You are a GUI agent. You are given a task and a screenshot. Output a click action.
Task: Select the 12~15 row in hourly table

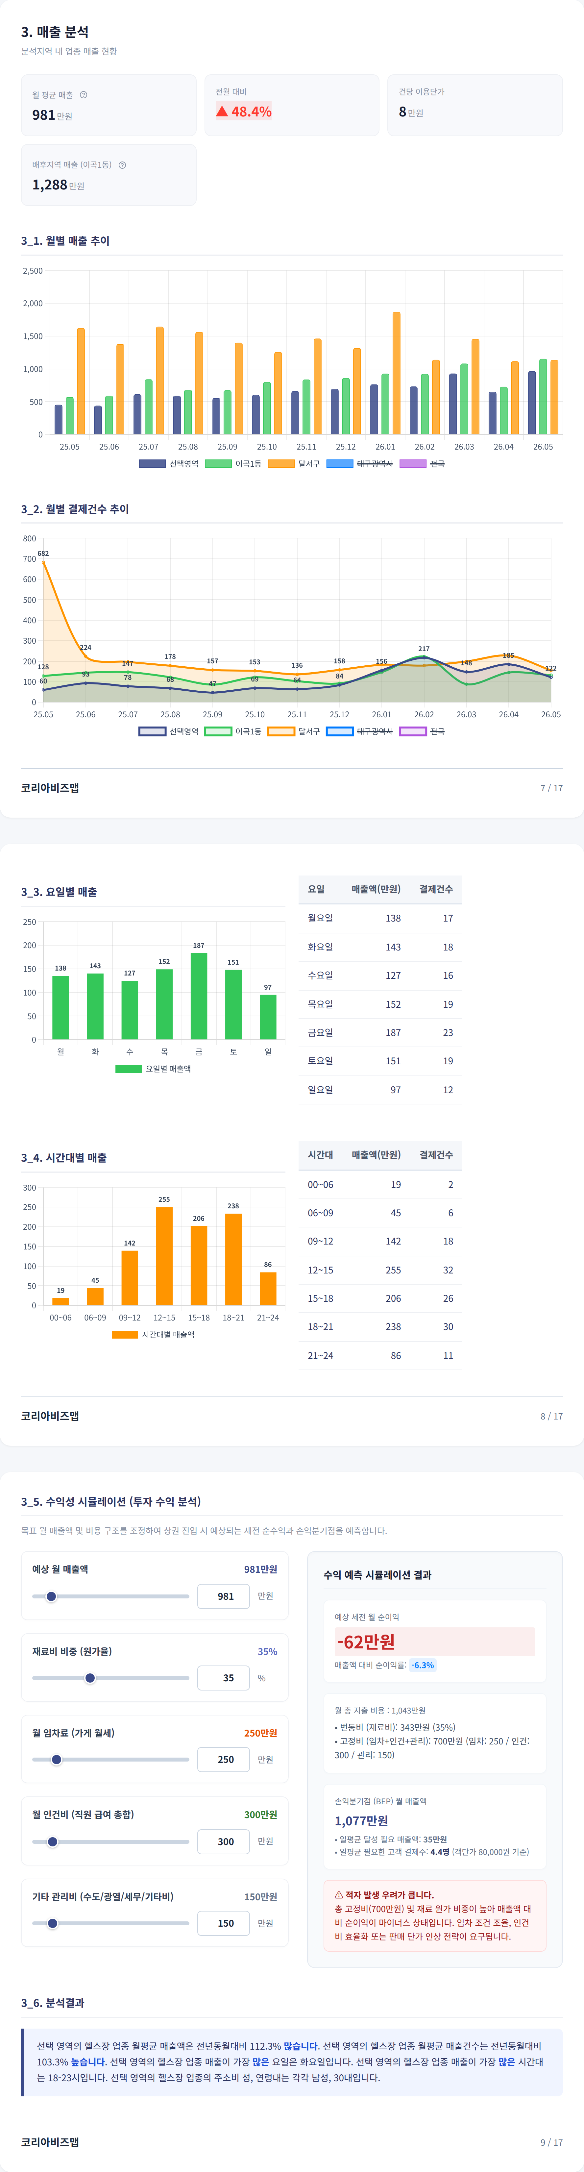[380, 1270]
